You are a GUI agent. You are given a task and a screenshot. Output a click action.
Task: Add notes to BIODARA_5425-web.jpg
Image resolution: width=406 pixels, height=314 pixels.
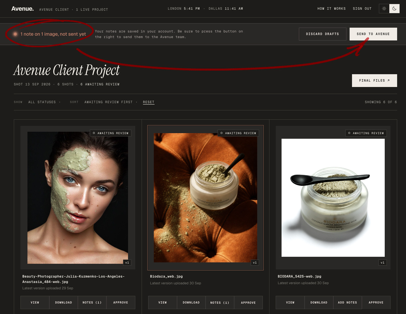pos(347,302)
